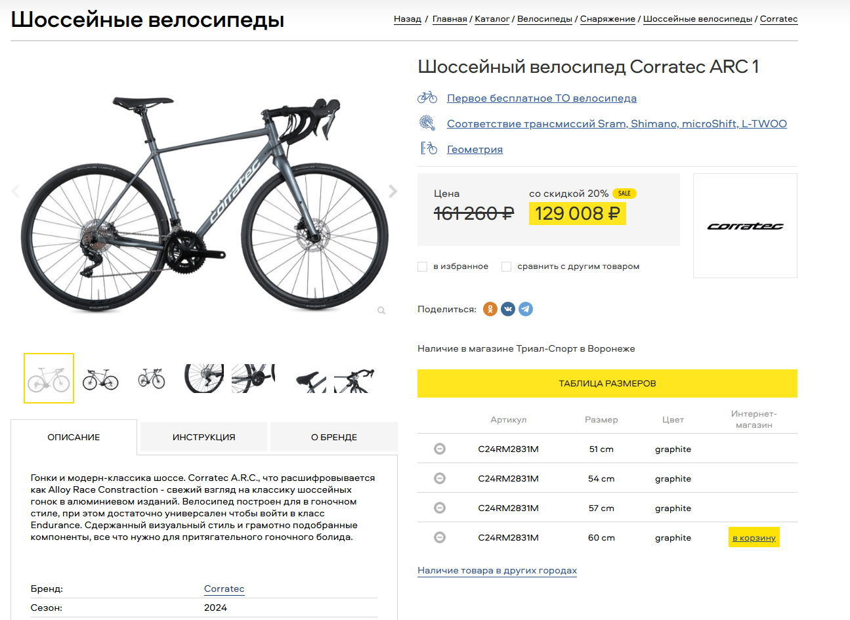Go to Велосипеды breadcrumb link
Image resolution: width=850 pixels, height=620 pixels.
click(x=545, y=19)
